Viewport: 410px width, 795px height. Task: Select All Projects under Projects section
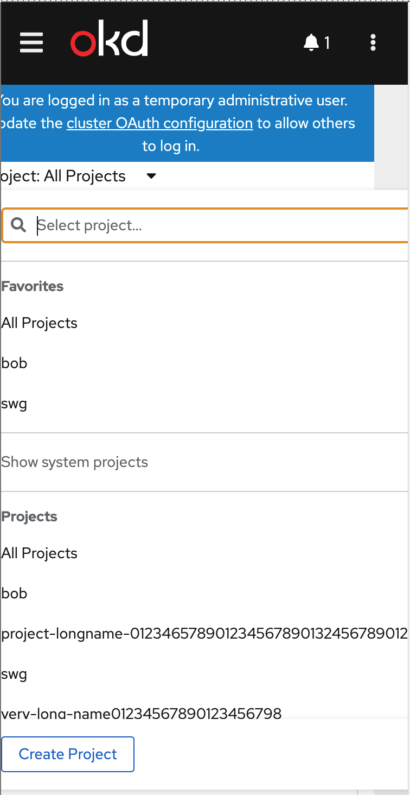point(40,553)
